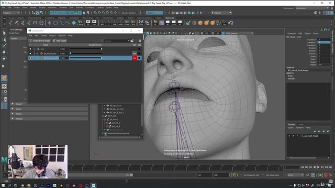The image size is (335, 188).
Task: Click the lock icon on status line
Action: (x=84, y=13)
